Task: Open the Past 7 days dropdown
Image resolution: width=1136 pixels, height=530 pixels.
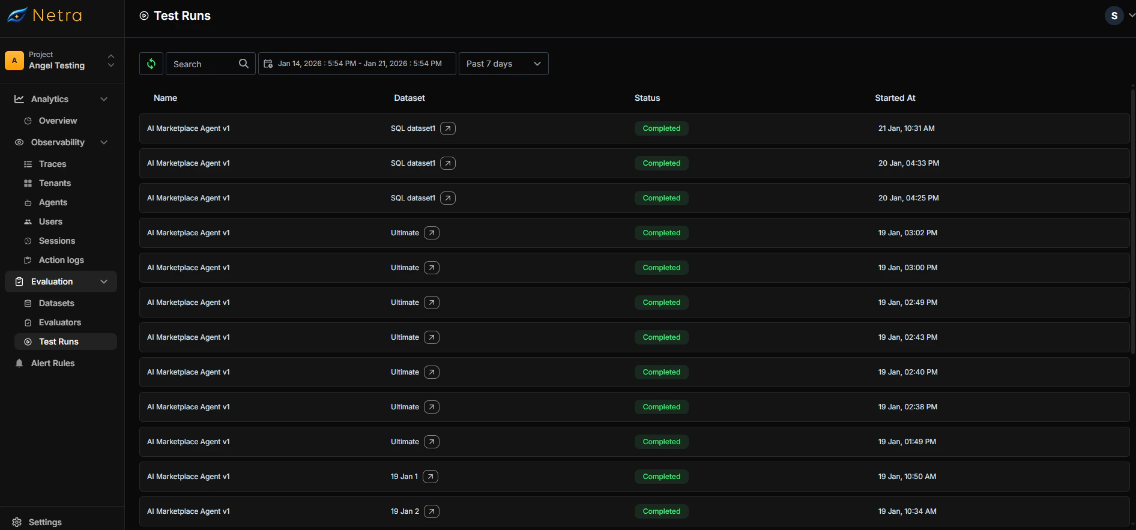Action: 503,64
